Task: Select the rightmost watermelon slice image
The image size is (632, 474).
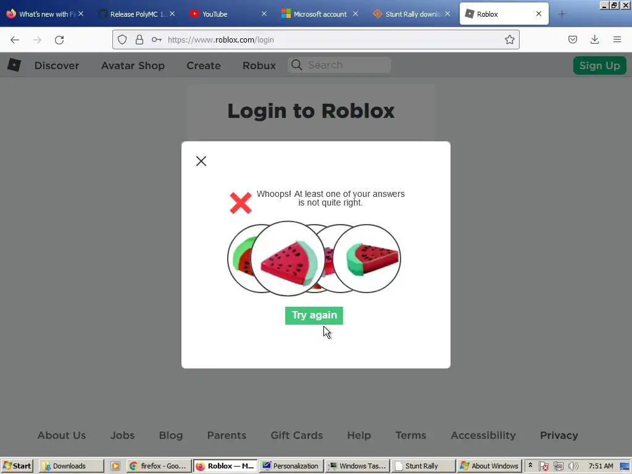Action: (367, 259)
